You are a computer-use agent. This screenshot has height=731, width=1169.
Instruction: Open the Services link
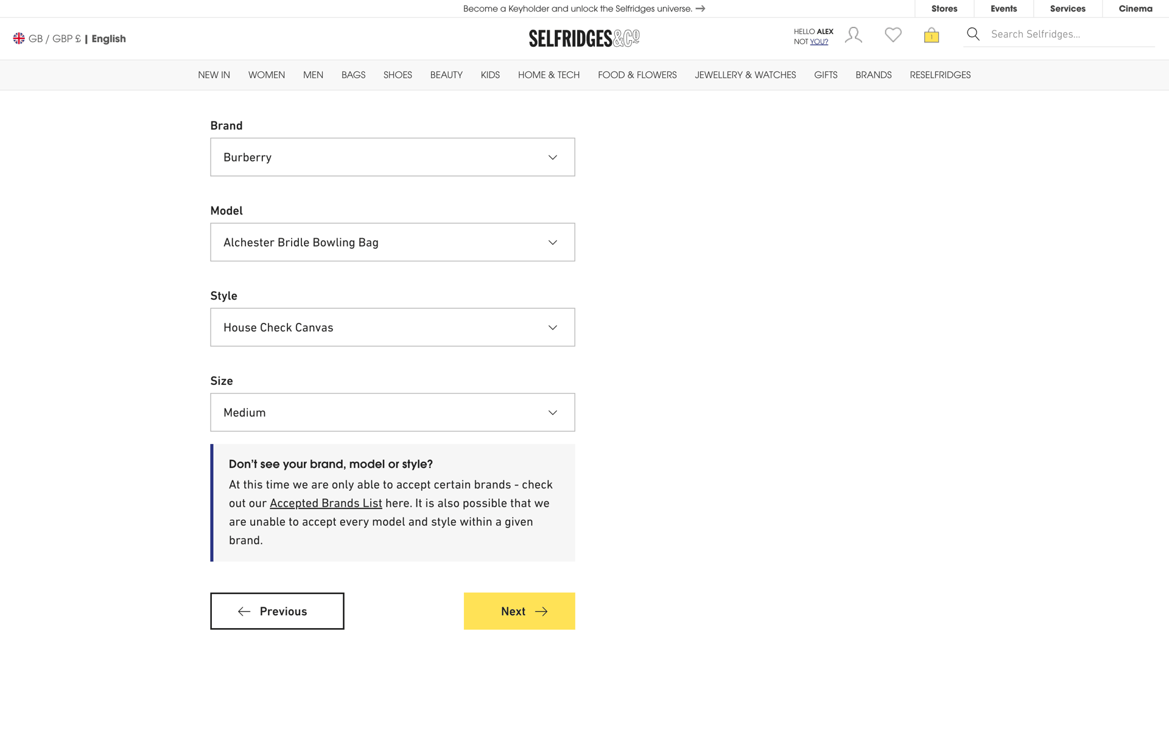pyautogui.click(x=1067, y=9)
